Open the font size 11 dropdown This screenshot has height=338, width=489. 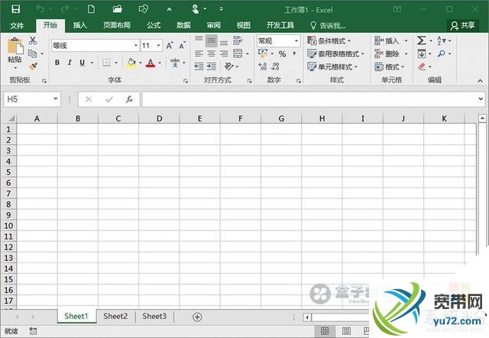[x=159, y=46]
